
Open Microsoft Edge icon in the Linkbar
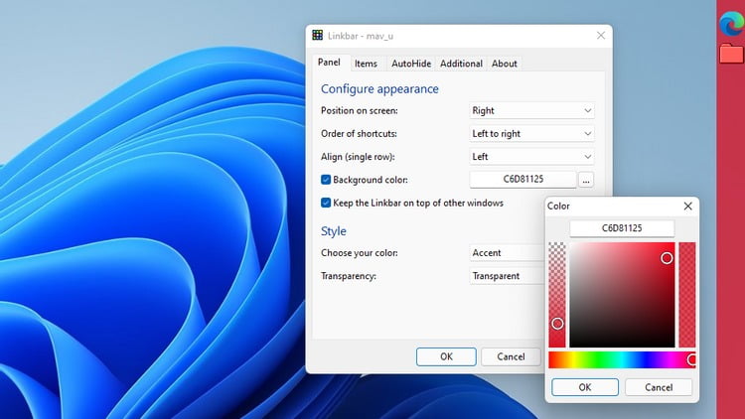point(732,23)
